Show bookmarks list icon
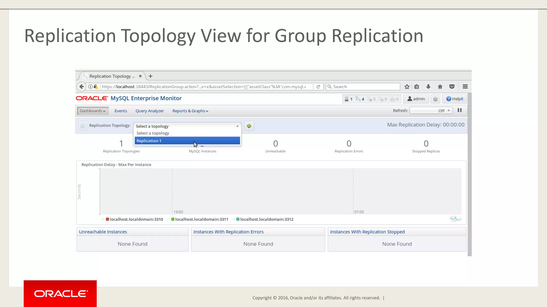The height and width of the screenshot is (307, 547). (x=417, y=87)
